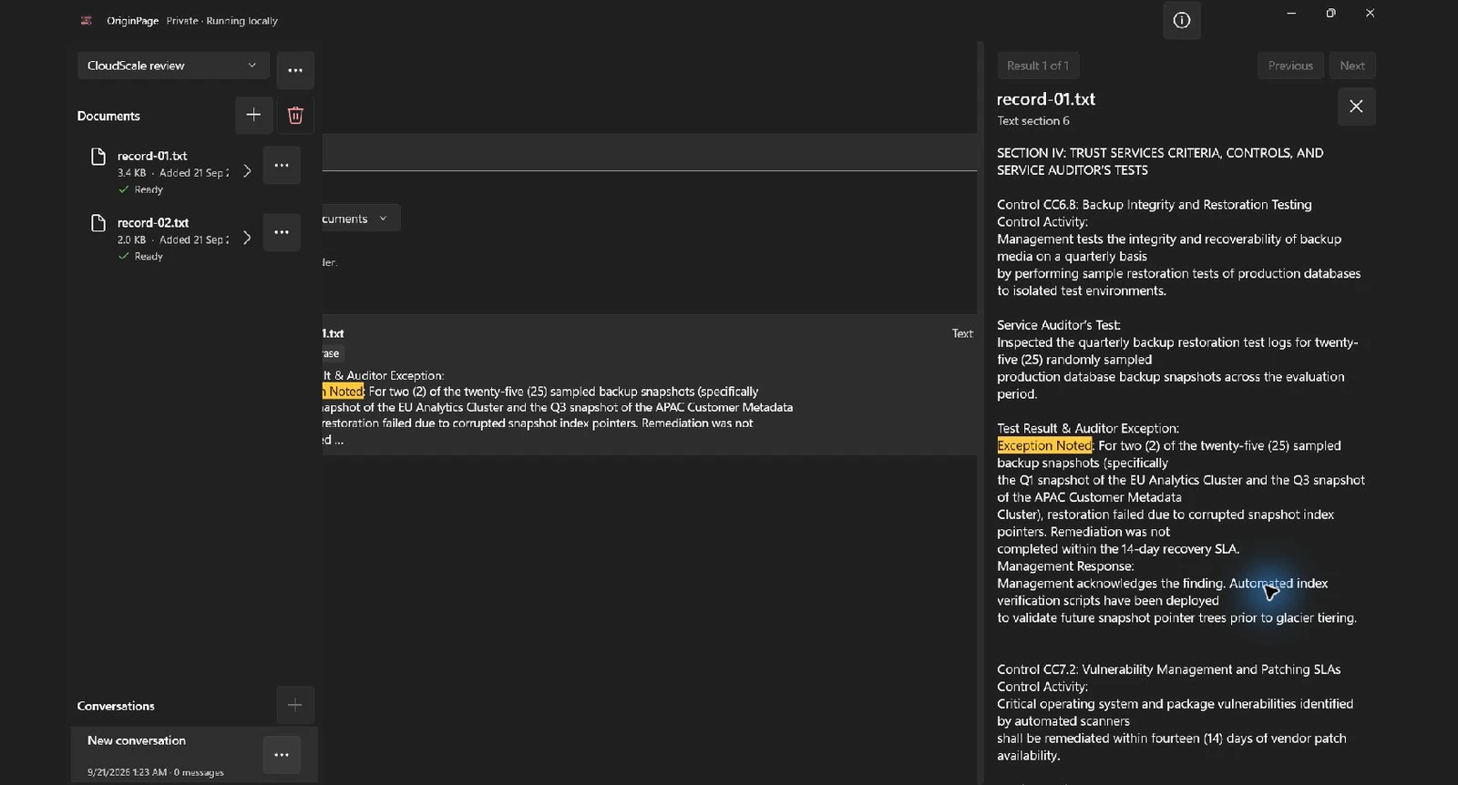Click the OriginPage app icon

click(87, 21)
